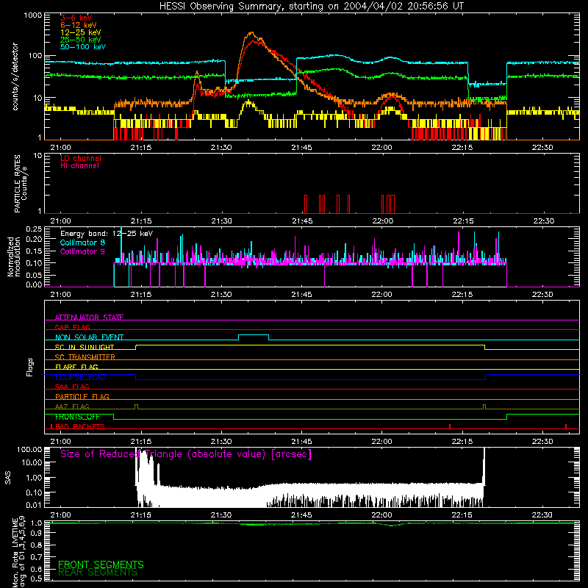Select the 6-12 keV legend label
This screenshot has height=588, width=588.
[x=78, y=25]
